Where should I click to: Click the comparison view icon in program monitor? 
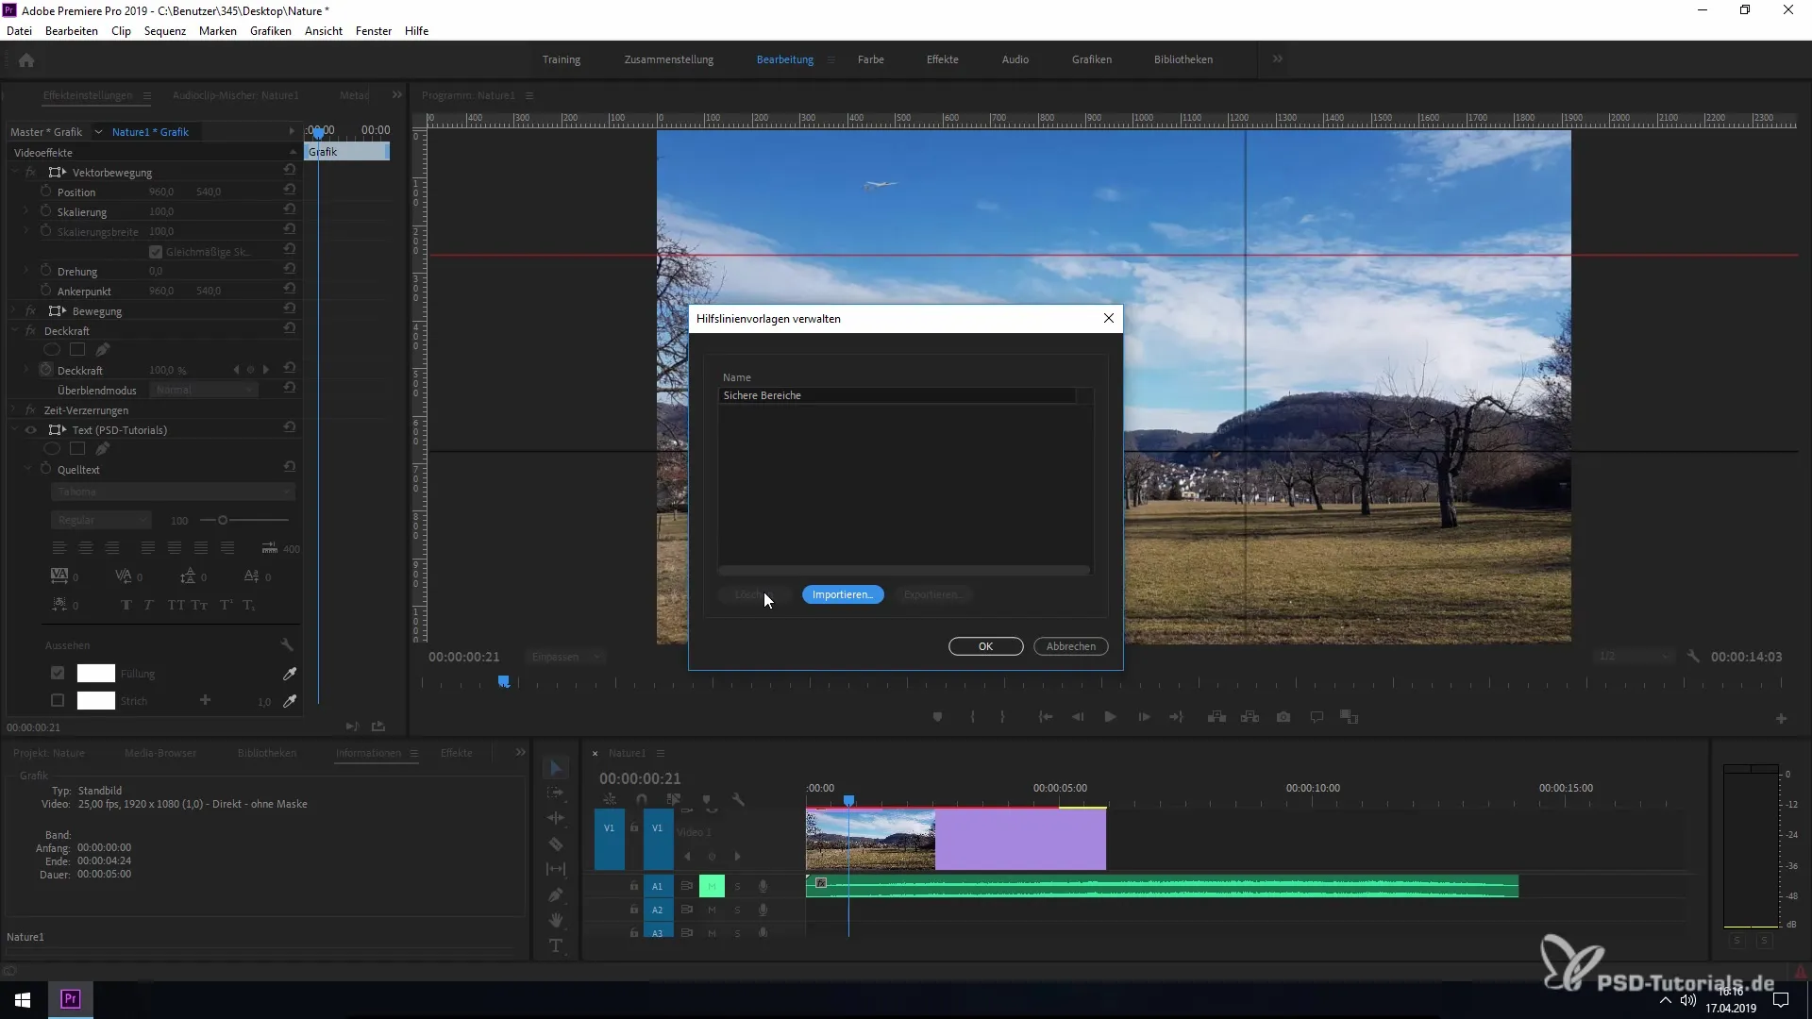click(1350, 717)
